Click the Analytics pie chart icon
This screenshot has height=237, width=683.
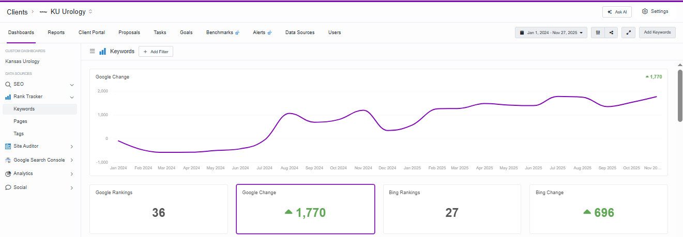pyautogui.click(x=8, y=173)
